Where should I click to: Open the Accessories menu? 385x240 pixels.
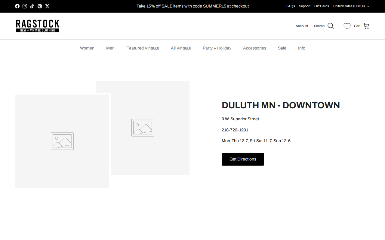coord(254,48)
